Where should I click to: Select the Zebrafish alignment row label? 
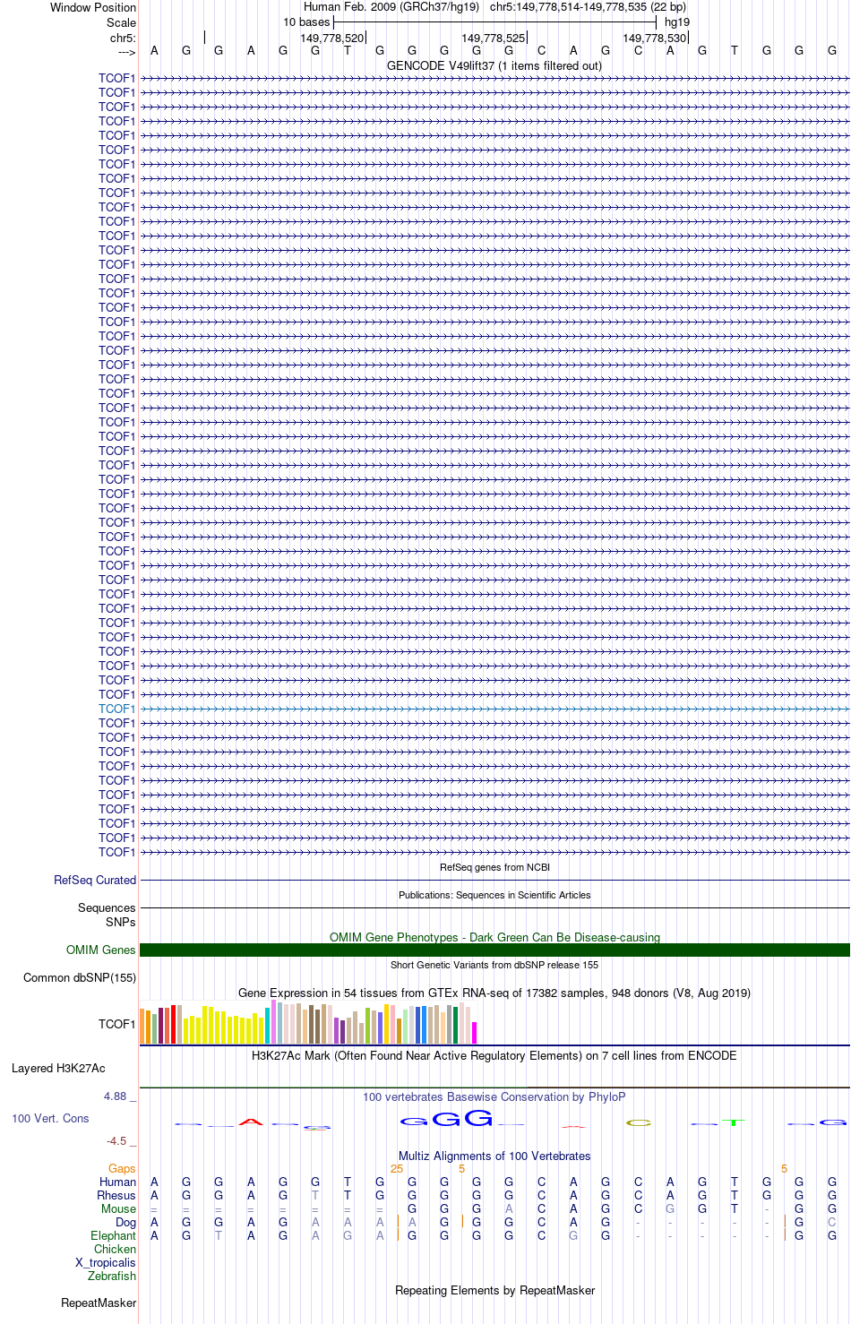(112, 1276)
